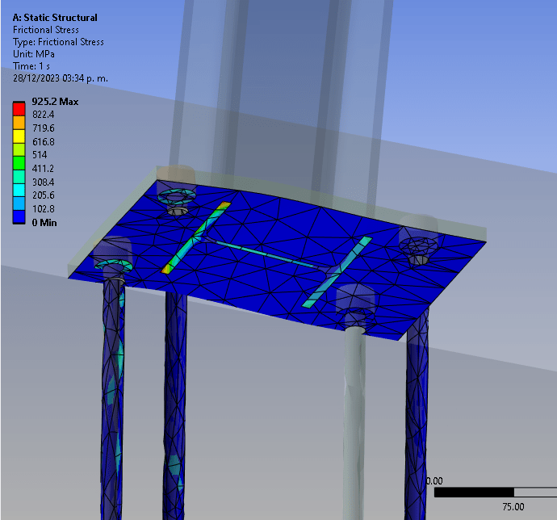The image size is (557, 520).
Task: Click the 308.4 legend value
Action: point(46,183)
